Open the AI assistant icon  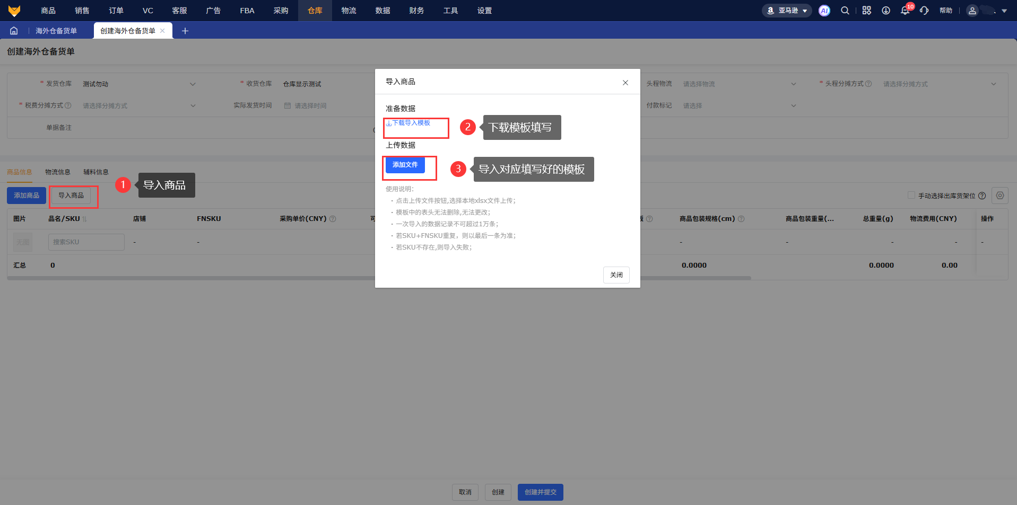(824, 11)
